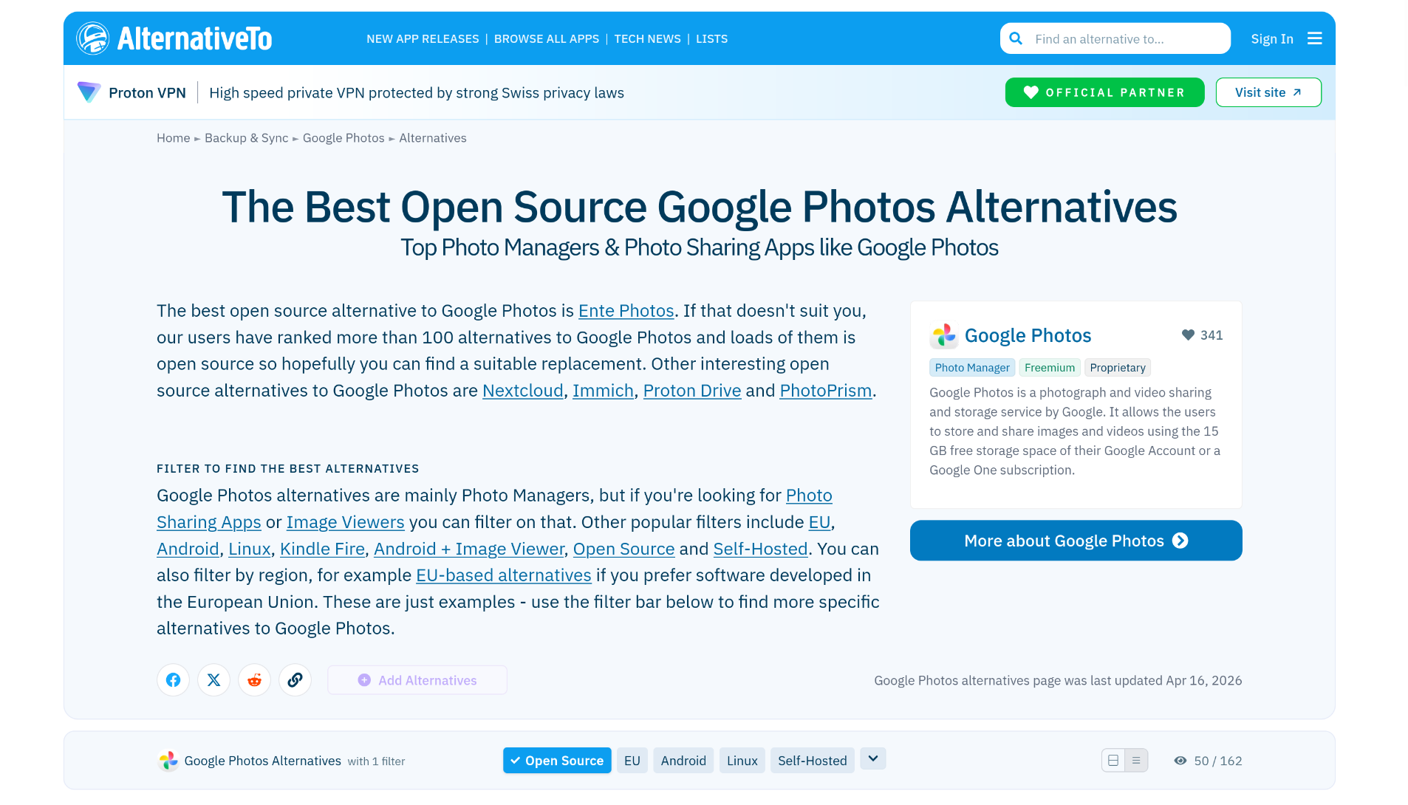Click the search magnifier icon
The height and width of the screenshot is (805, 1408).
click(x=1016, y=38)
